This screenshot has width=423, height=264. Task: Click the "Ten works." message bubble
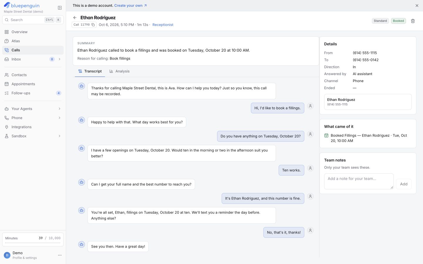[291, 170]
